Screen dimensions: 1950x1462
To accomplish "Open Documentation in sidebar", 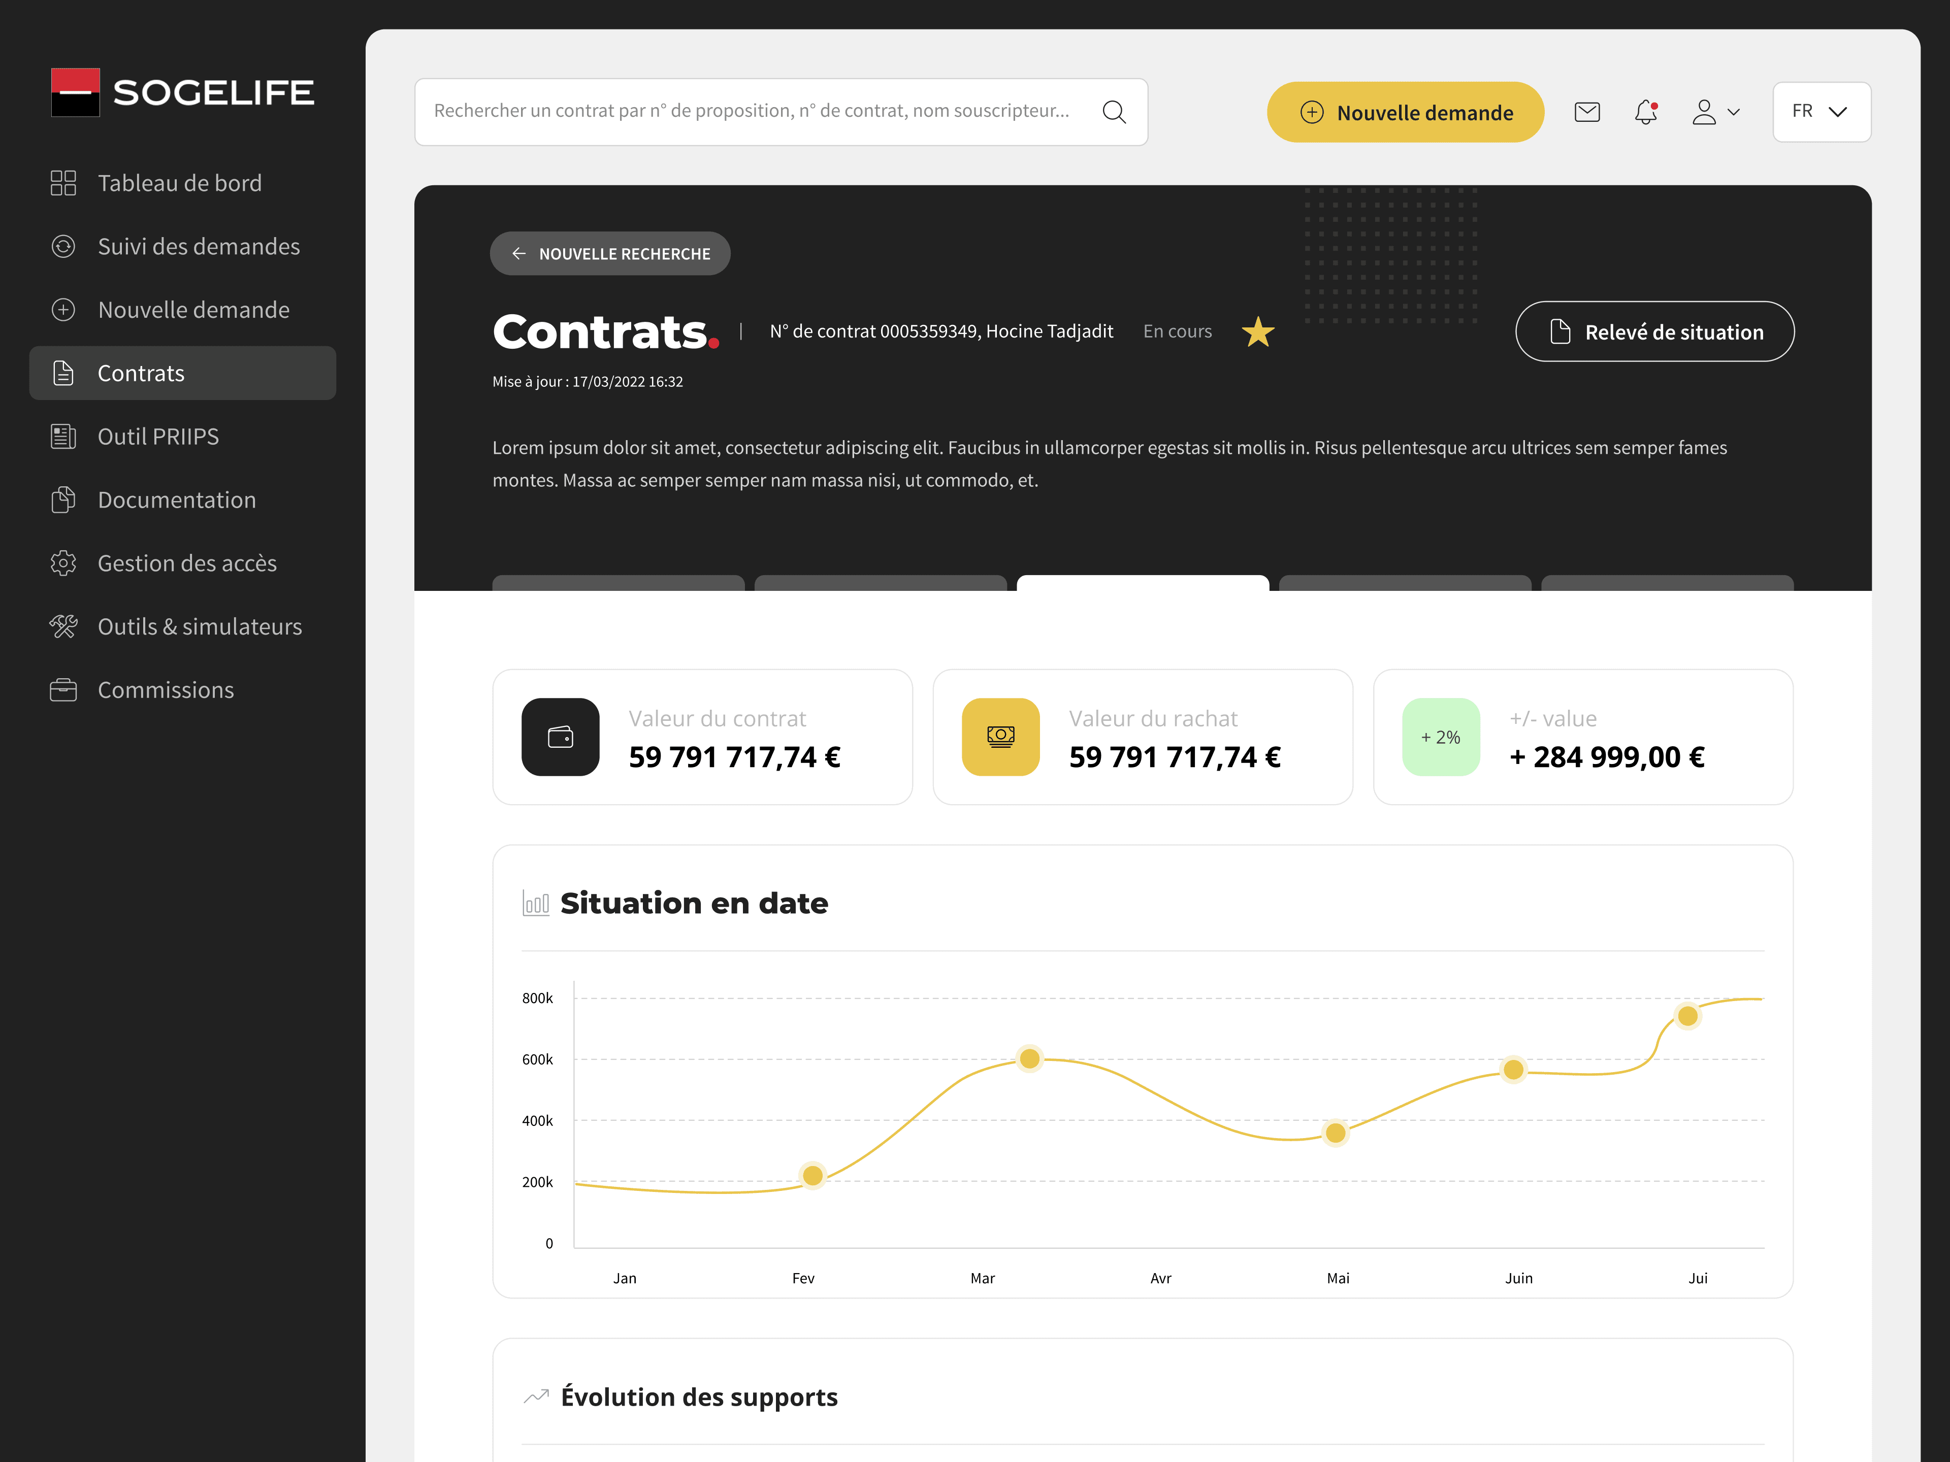I will [x=183, y=501].
